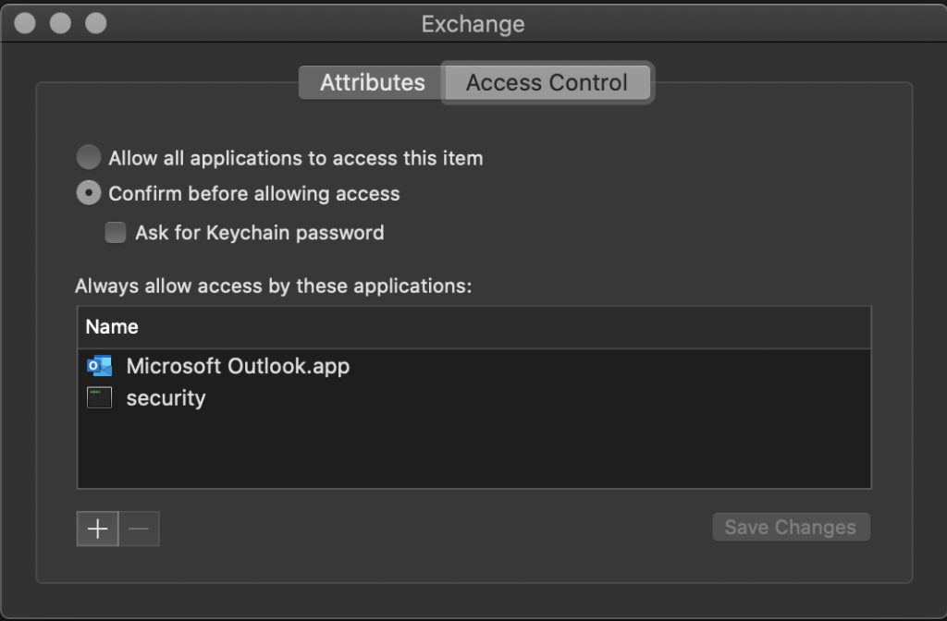Enable Ask for Keychain password checkbox
Viewport: 947px width, 621px height.
click(x=115, y=232)
